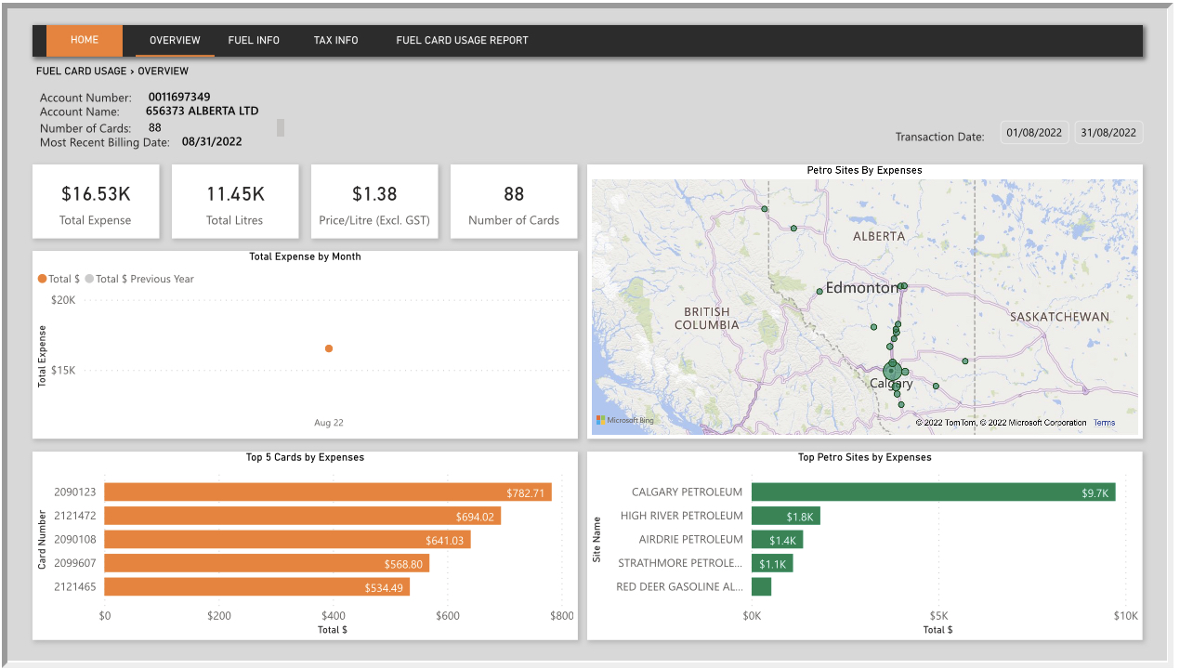
Task: Click the Microsoft Bing logo on the map
Action: pos(625,421)
